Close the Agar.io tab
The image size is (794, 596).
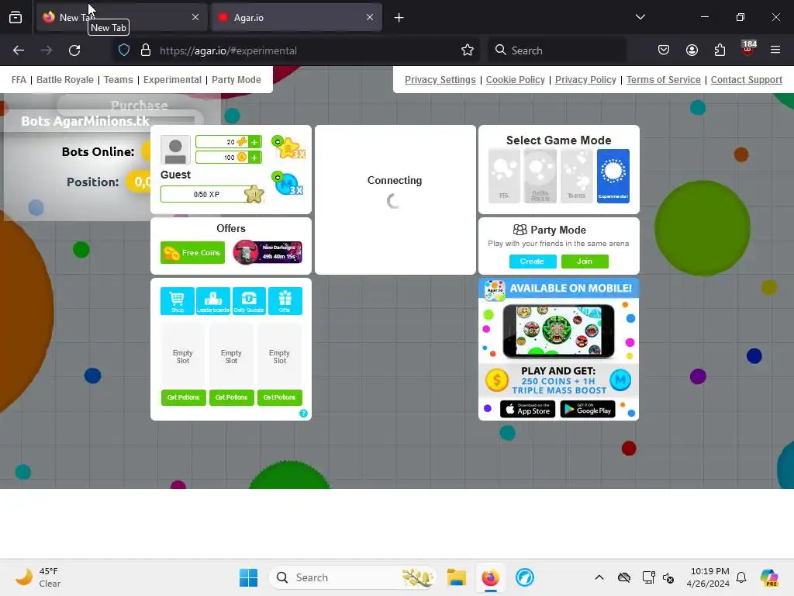tap(370, 17)
